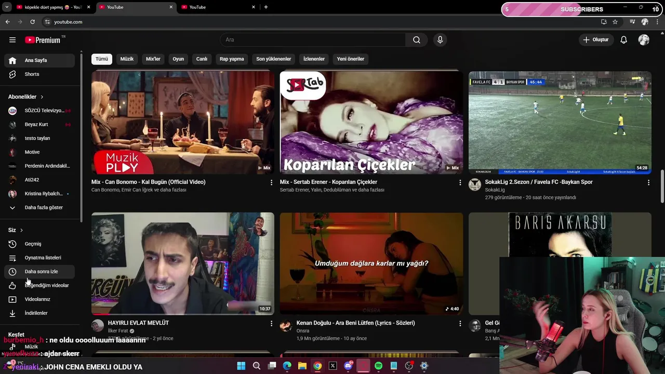Open SÖZCÜ Televizyonu subscription
665x374 pixels.
39,111
